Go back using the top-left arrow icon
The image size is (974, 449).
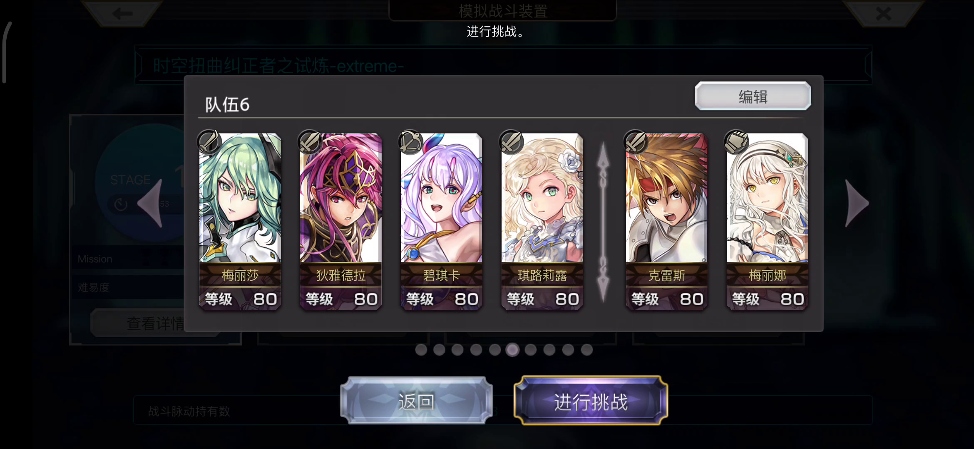click(122, 13)
